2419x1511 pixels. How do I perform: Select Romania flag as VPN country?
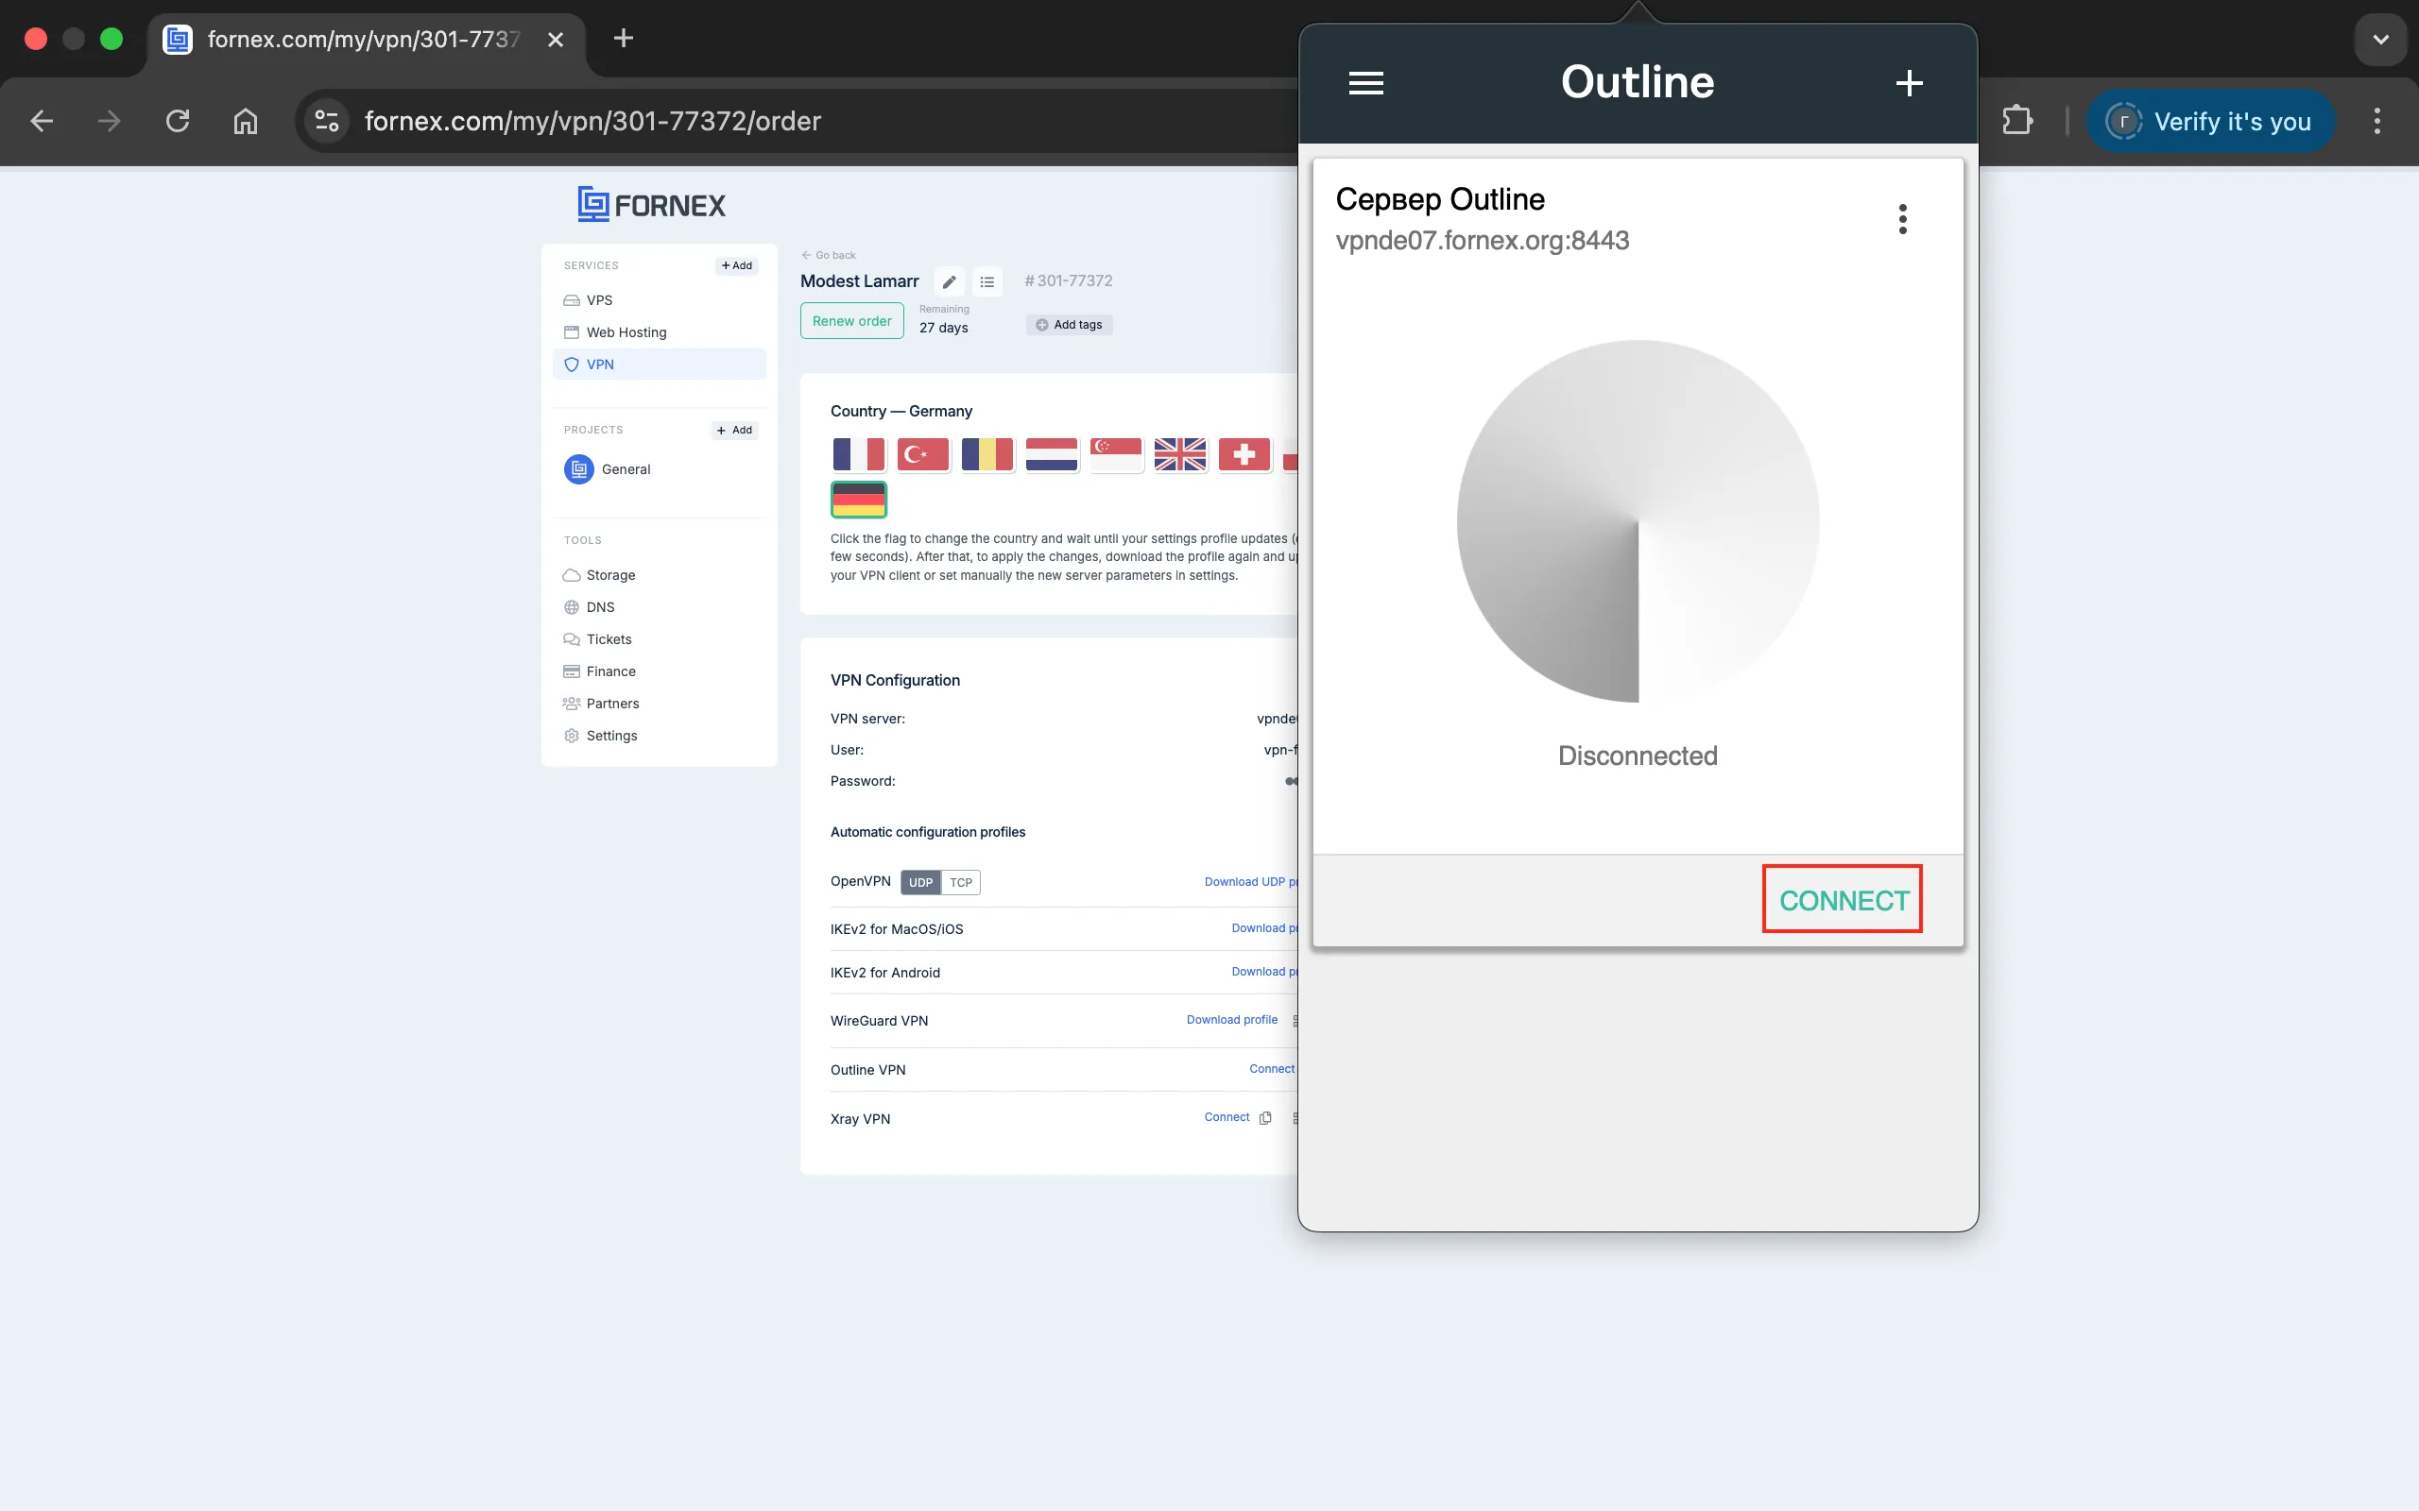[986, 454]
